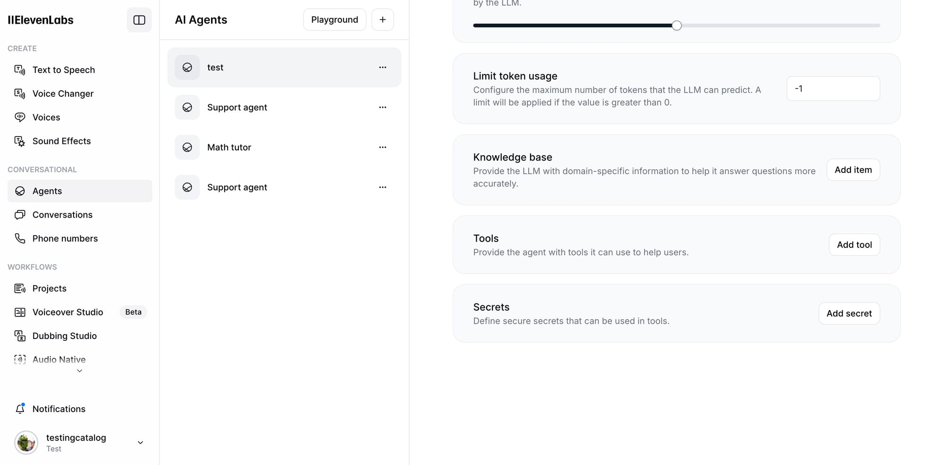Click the Math tutor agent icon
The width and height of the screenshot is (944, 465).
(x=187, y=147)
